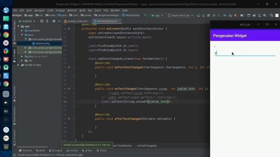Click the Project panel horizontal scrollbar
This screenshot has height=157, width=280.
coord(32,147)
